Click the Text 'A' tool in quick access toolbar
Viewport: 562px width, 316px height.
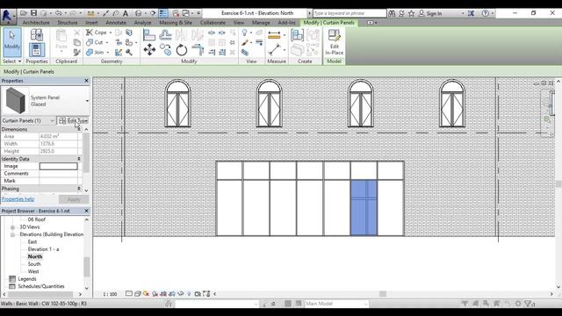[126, 13]
